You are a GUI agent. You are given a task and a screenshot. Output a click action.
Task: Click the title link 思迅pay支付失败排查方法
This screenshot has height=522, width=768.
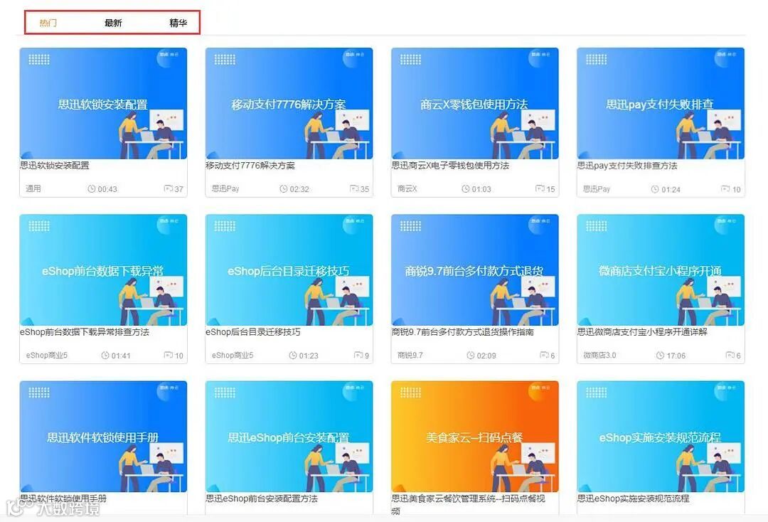[627, 166]
